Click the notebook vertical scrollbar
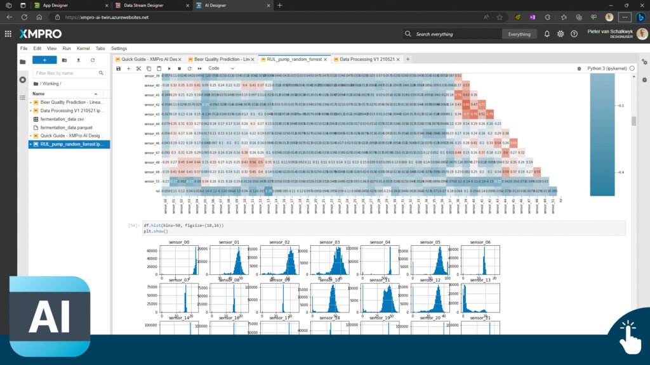This screenshot has width=650, height=365. pos(632,122)
